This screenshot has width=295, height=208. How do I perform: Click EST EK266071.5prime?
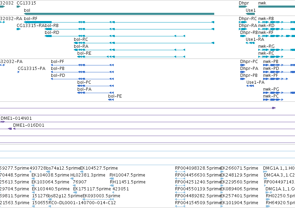click(x=239, y=168)
